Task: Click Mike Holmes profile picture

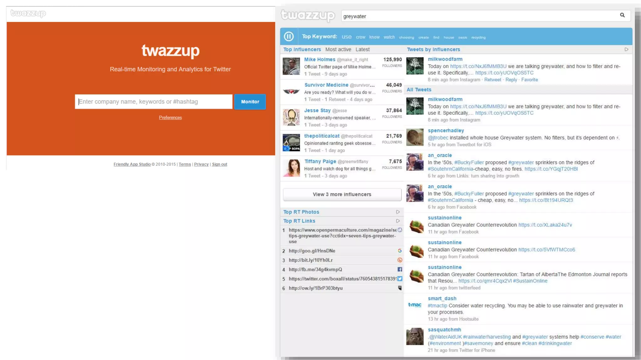Action: click(291, 66)
